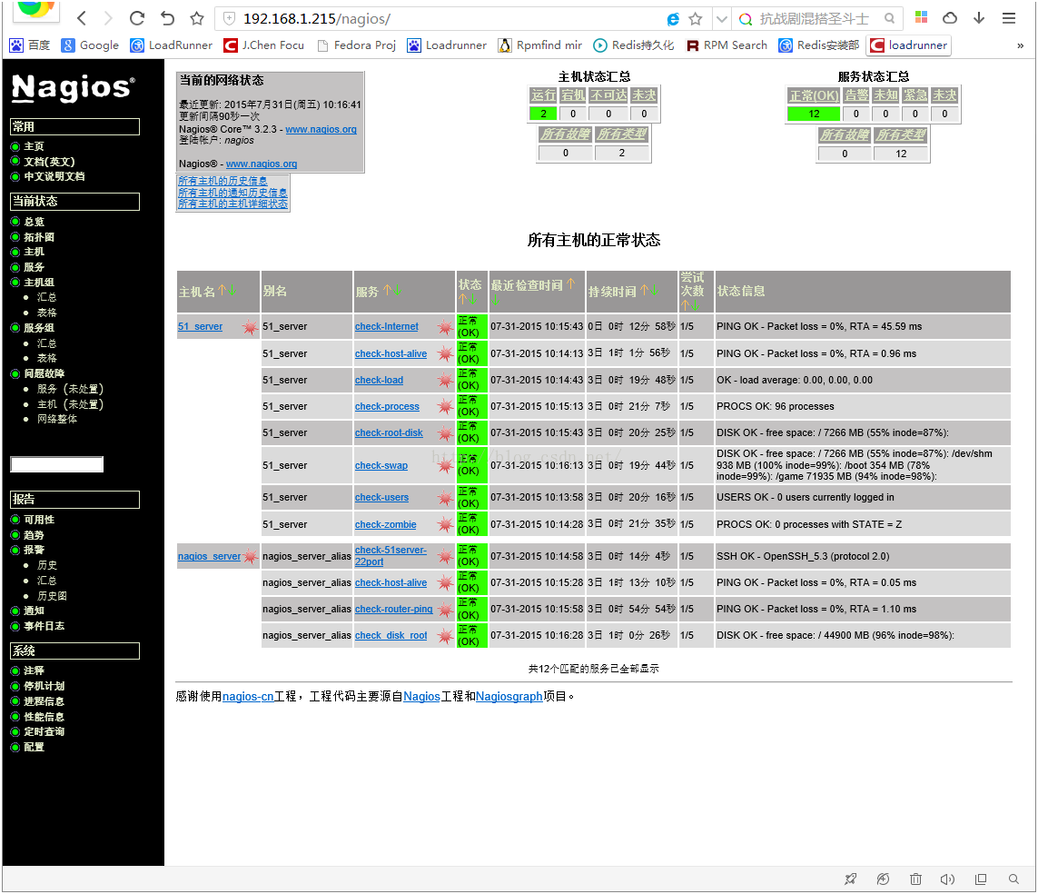Click the trash icon in bottom status bar

pyautogui.click(x=915, y=879)
